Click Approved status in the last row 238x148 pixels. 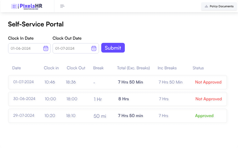tap(204, 115)
